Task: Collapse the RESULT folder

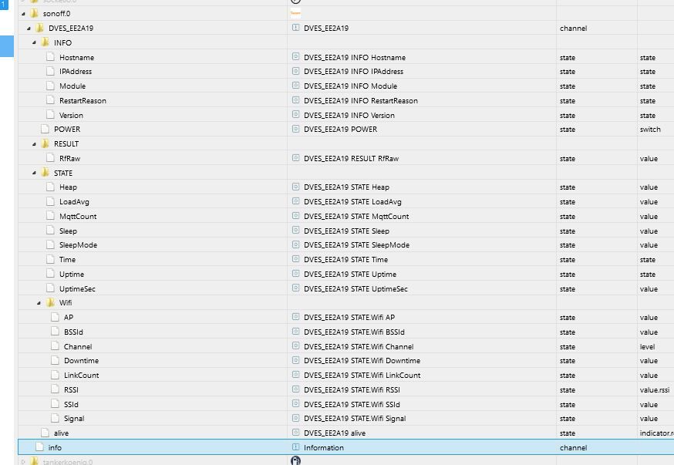Action: coord(34,144)
